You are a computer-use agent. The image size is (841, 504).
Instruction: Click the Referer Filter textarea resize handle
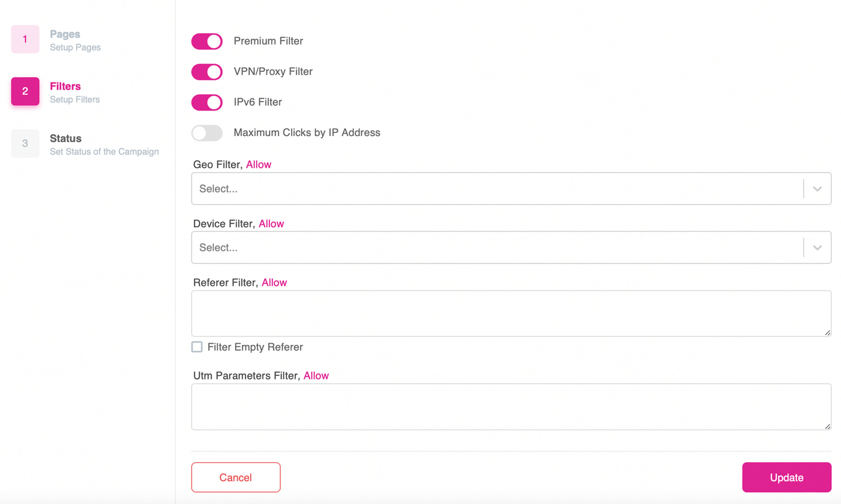pos(827,332)
